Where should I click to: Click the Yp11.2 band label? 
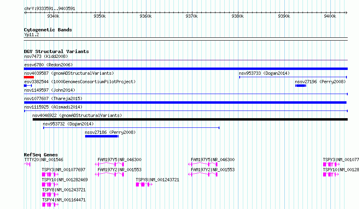pyautogui.click(x=31, y=35)
